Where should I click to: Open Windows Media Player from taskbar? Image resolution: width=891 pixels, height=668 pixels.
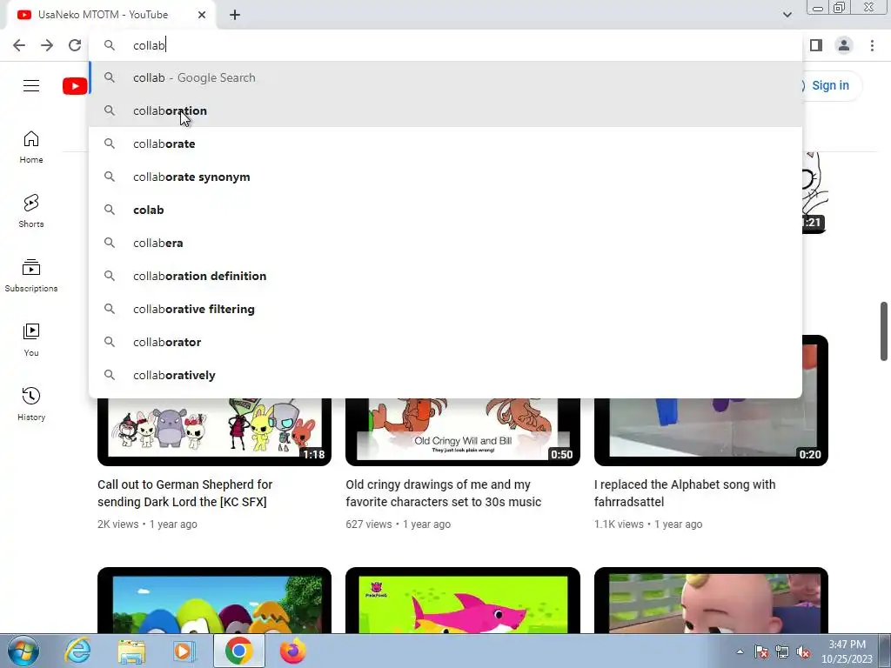coord(184,651)
